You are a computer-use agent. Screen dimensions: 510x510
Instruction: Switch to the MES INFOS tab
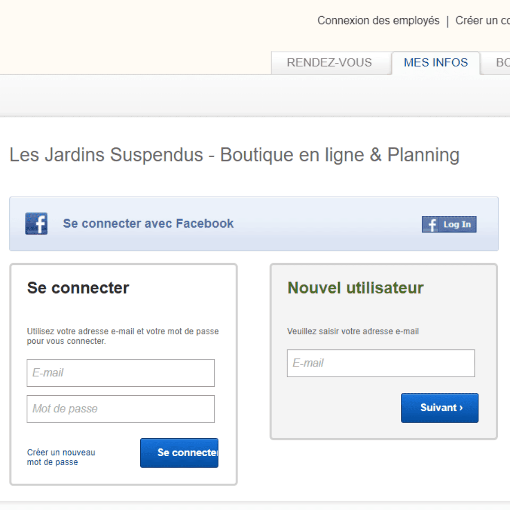[436, 63]
